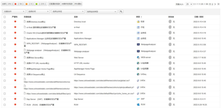The image size is (221, 108).
Task: Click the search magnifier button
Action: pyautogui.click(x=121, y=11)
